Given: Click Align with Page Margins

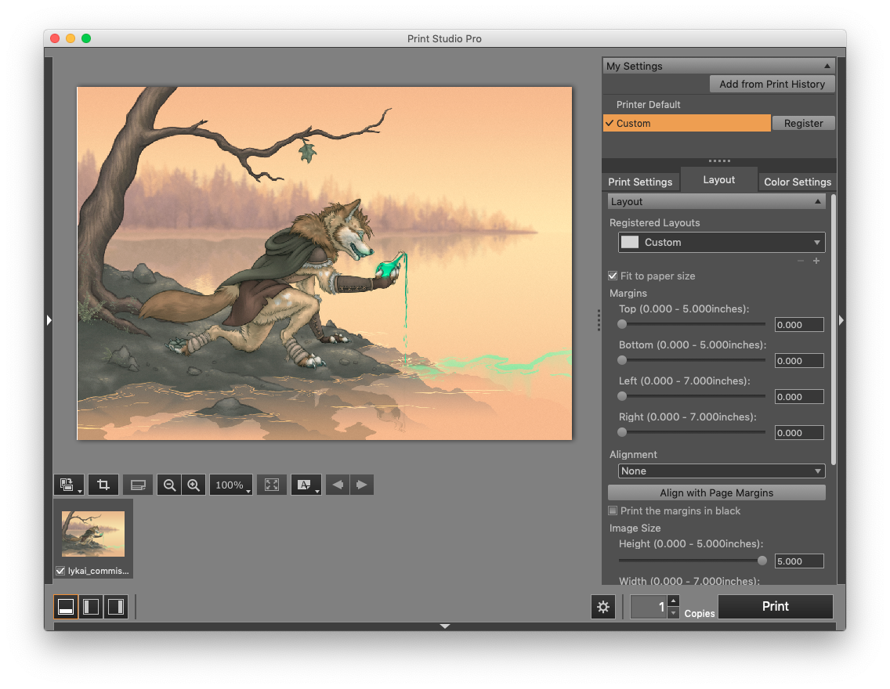Looking at the screenshot, I should click(716, 492).
